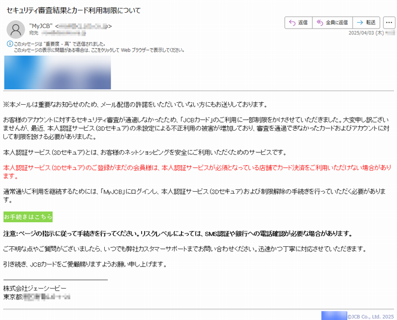Click the 株式会社ジェーシービー signature text
Viewport: 397px width, 320px height.
pyautogui.click(x=35, y=289)
